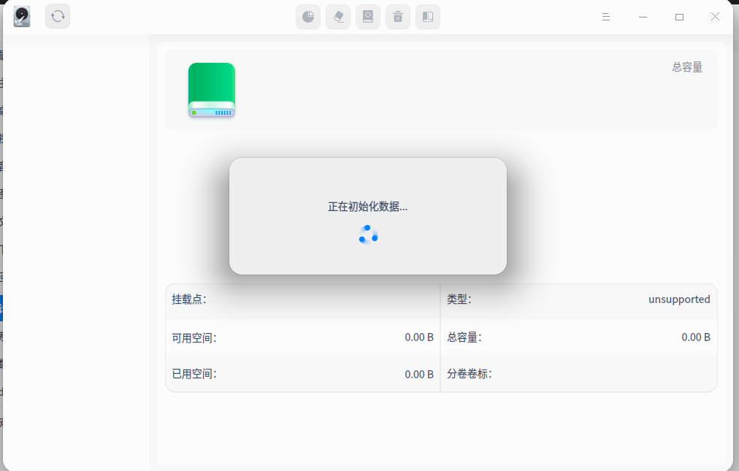
Task: Click the resize partition toolbar icon
Action: coord(428,17)
